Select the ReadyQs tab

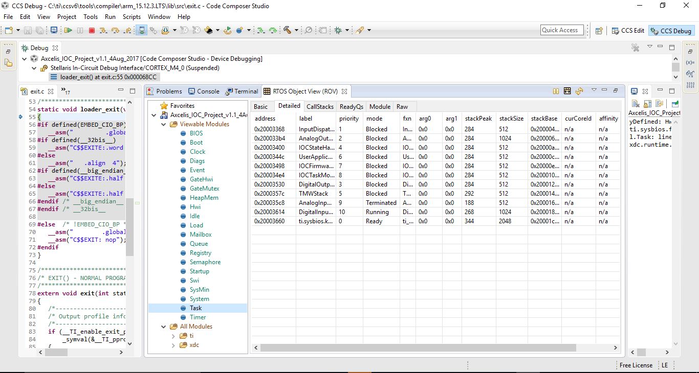point(352,107)
